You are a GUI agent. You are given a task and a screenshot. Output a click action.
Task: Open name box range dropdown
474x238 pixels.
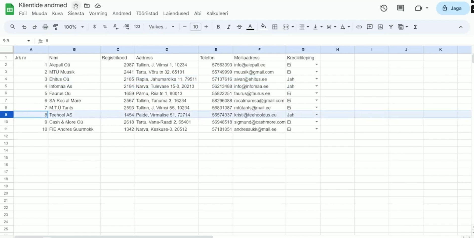(28, 41)
